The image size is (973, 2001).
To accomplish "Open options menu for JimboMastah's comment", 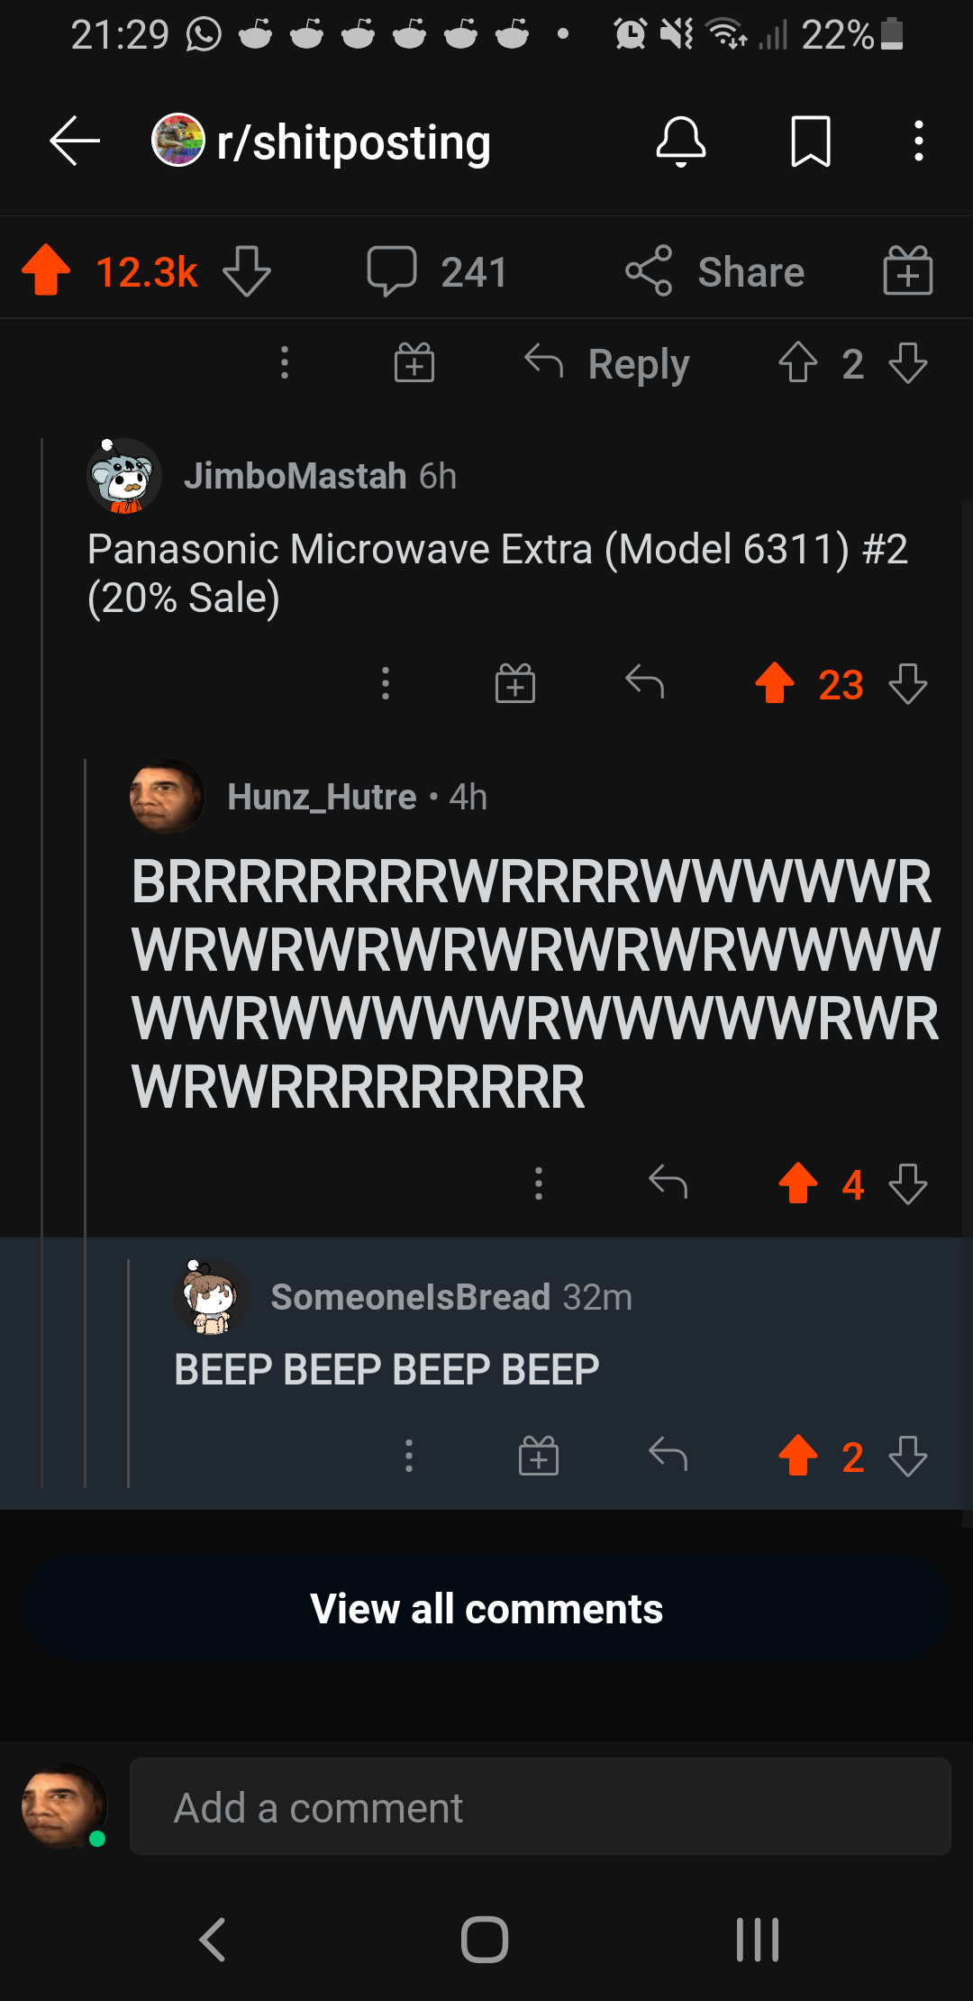I will point(386,683).
